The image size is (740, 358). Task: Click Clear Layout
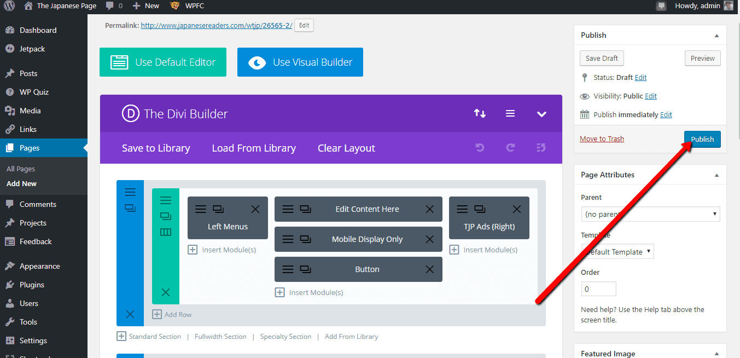[346, 148]
